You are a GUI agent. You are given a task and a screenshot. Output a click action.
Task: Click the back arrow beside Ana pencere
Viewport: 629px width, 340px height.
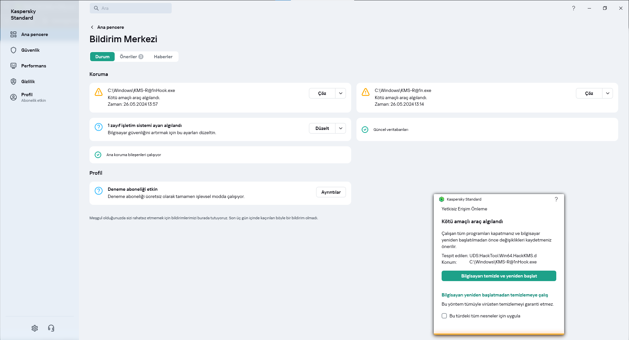point(92,27)
